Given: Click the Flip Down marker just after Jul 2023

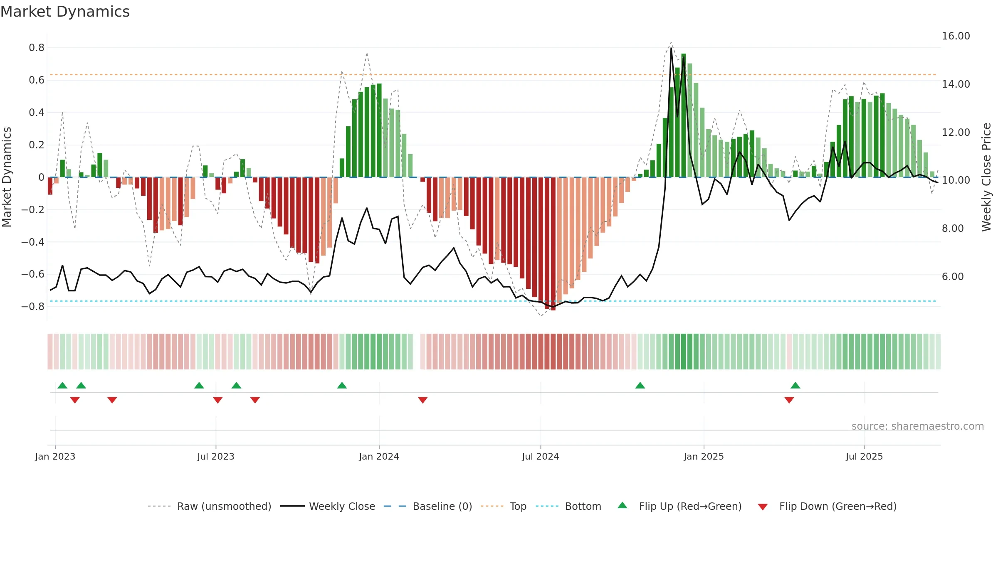Looking at the screenshot, I should [x=218, y=400].
